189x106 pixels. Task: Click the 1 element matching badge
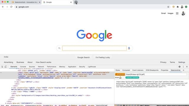click(132, 77)
